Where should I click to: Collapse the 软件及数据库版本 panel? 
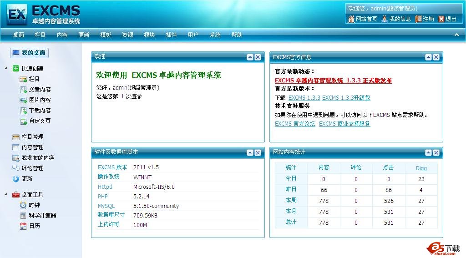[x=250, y=153]
